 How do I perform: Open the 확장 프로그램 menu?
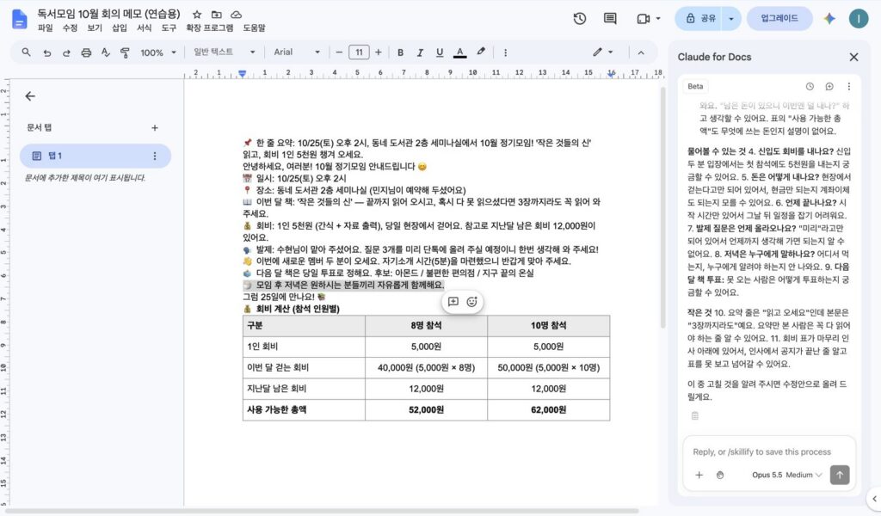tap(210, 28)
